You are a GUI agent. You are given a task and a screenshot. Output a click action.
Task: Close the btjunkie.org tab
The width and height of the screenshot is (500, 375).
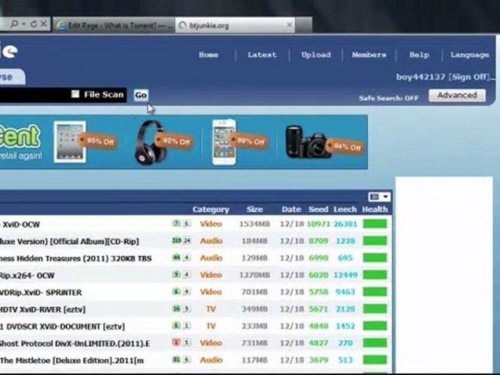tap(289, 25)
